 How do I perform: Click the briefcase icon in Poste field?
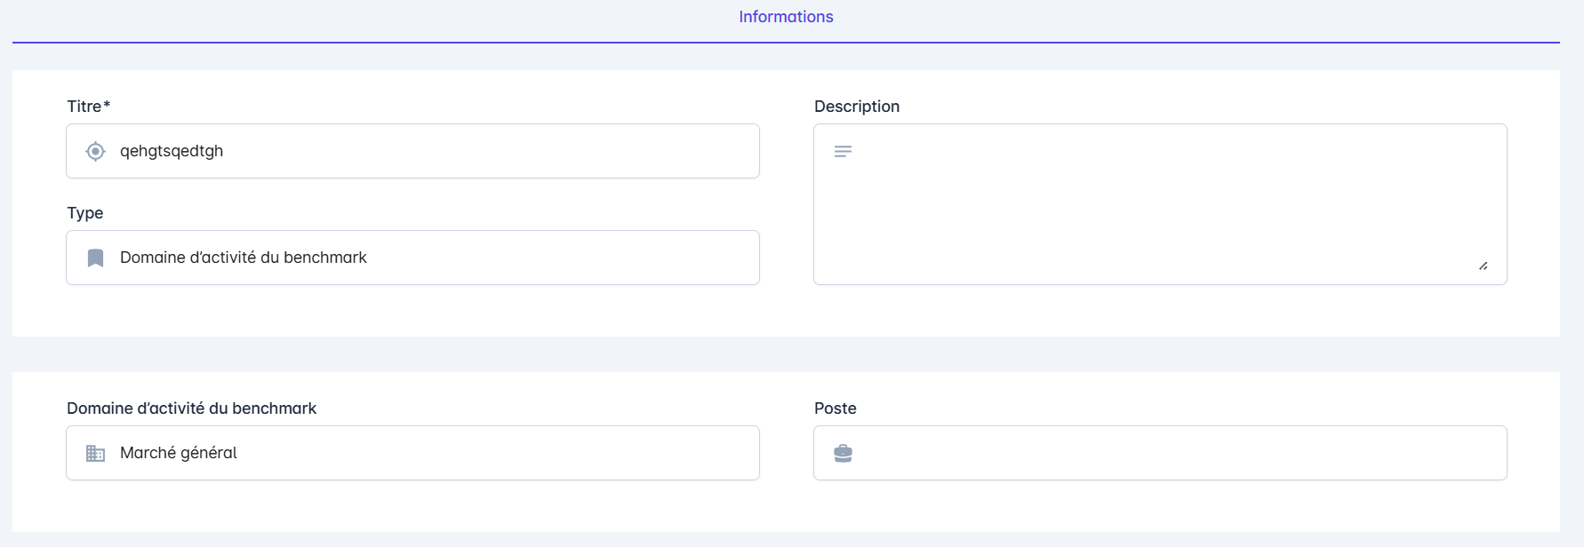point(843,454)
